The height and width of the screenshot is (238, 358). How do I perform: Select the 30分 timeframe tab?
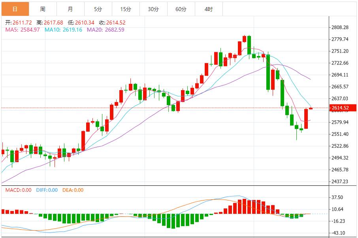[153, 9]
